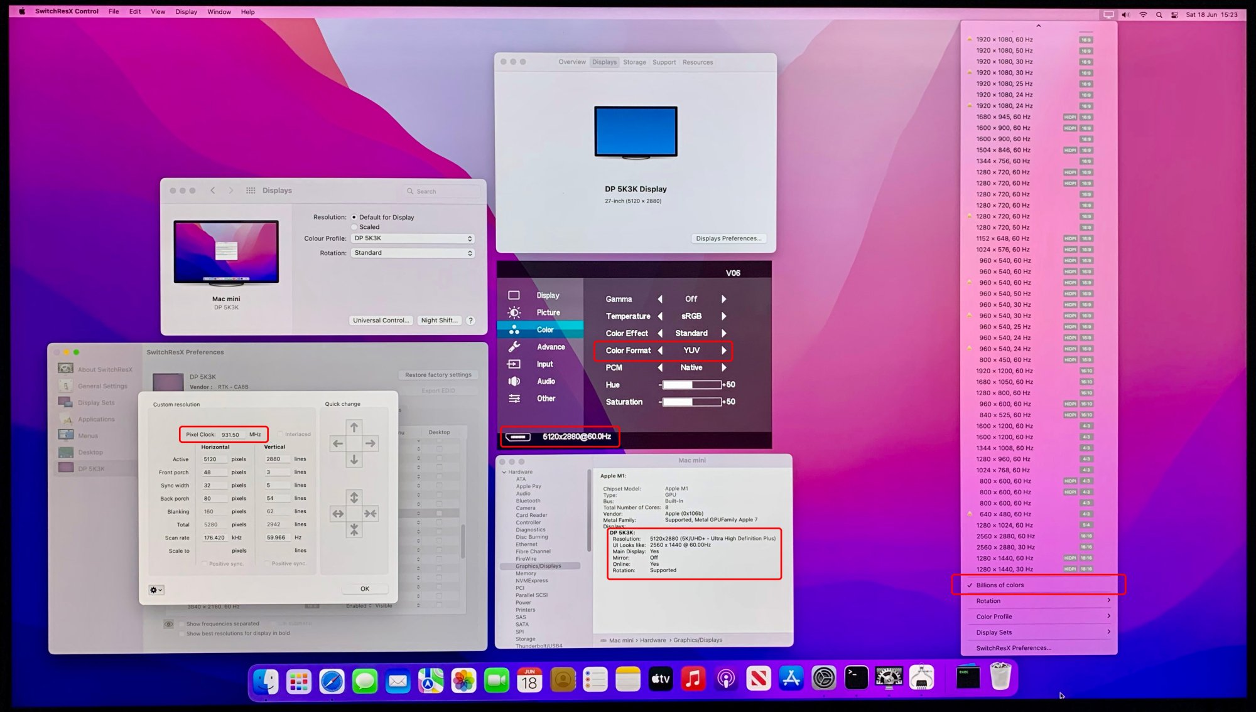The height and width of the screenshot is (712, 1256).
Task: Open the help question mark button
Action: (470, 321)
